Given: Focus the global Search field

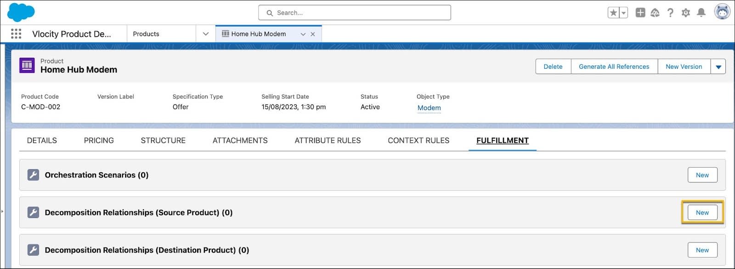Looking at the screenshot, I should (x=355, y=13).
